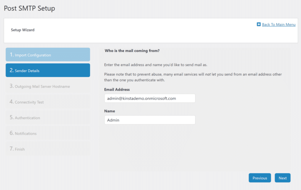Image resolution: width=301 pixels, height=190 pixels.
Task: Click the blue back arrow icon beside Back To Main Menu
Action: (258, 24)
